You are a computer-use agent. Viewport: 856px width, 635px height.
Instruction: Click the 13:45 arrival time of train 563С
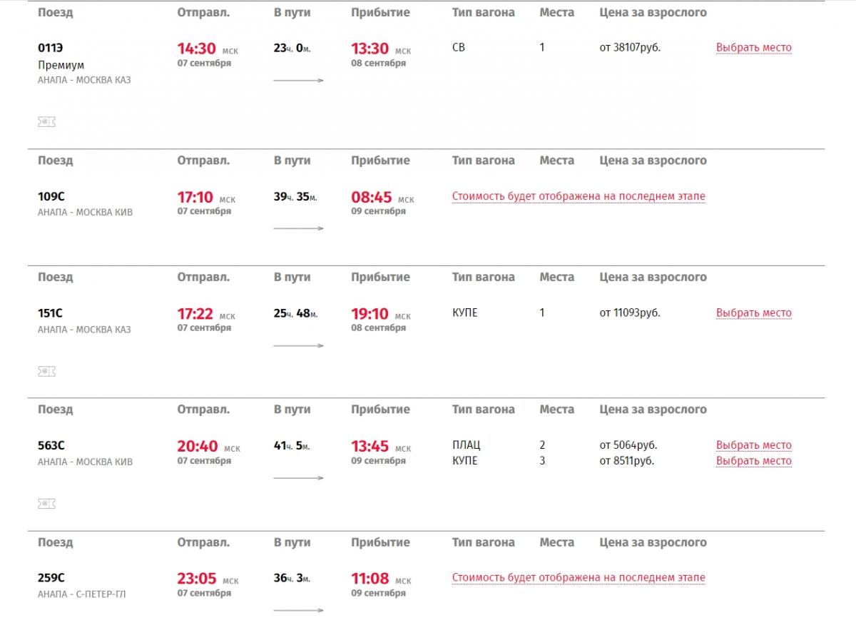click(370, 446)
